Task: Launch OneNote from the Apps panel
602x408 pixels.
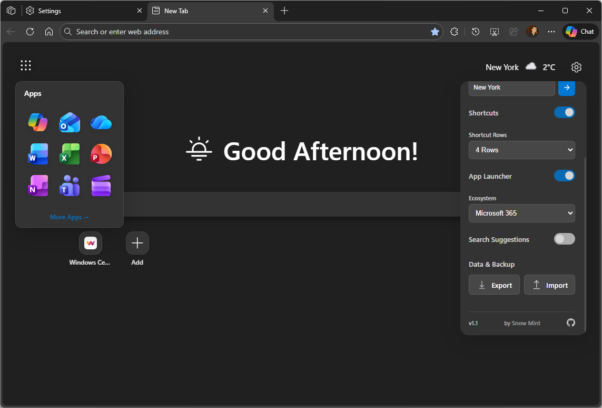Action: point(37,185)
